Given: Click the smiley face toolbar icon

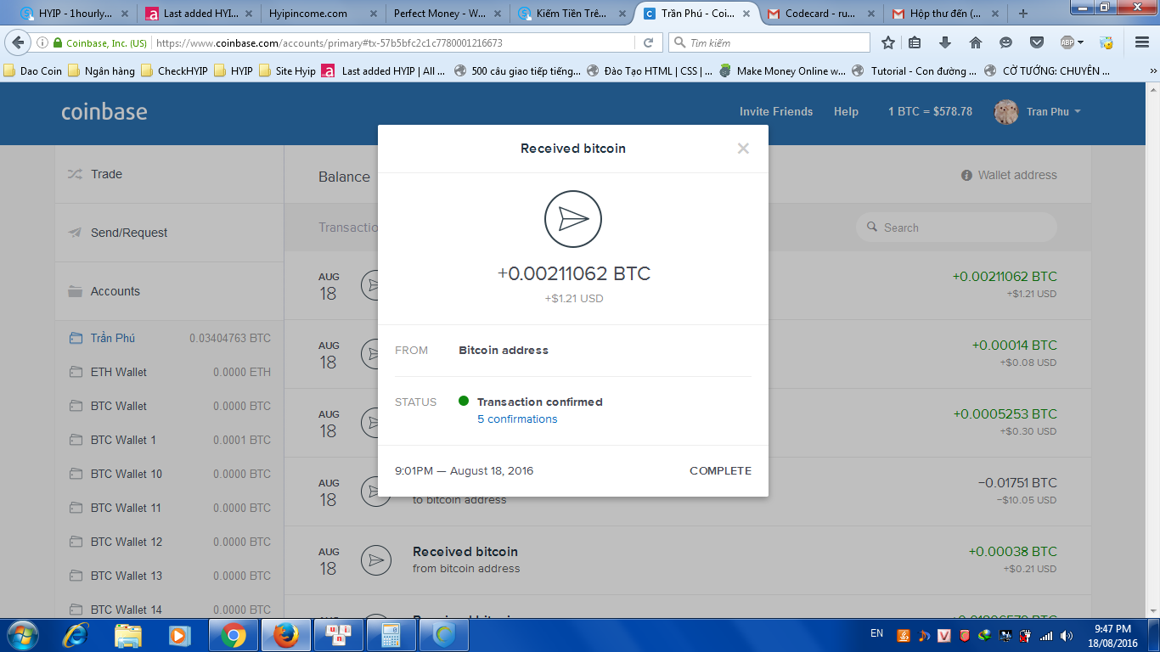Looking at the screenshot, I should pos(1006,42).
